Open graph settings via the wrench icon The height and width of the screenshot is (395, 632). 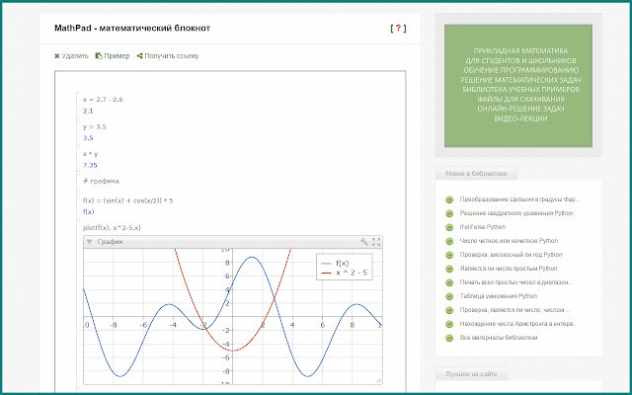click(364, 242)
